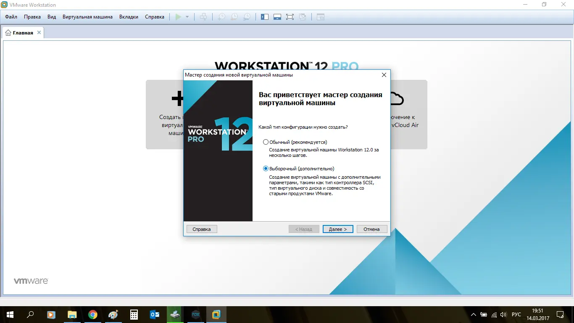
Task: Open the Правка menu
Action: click(x=32, y=17)
